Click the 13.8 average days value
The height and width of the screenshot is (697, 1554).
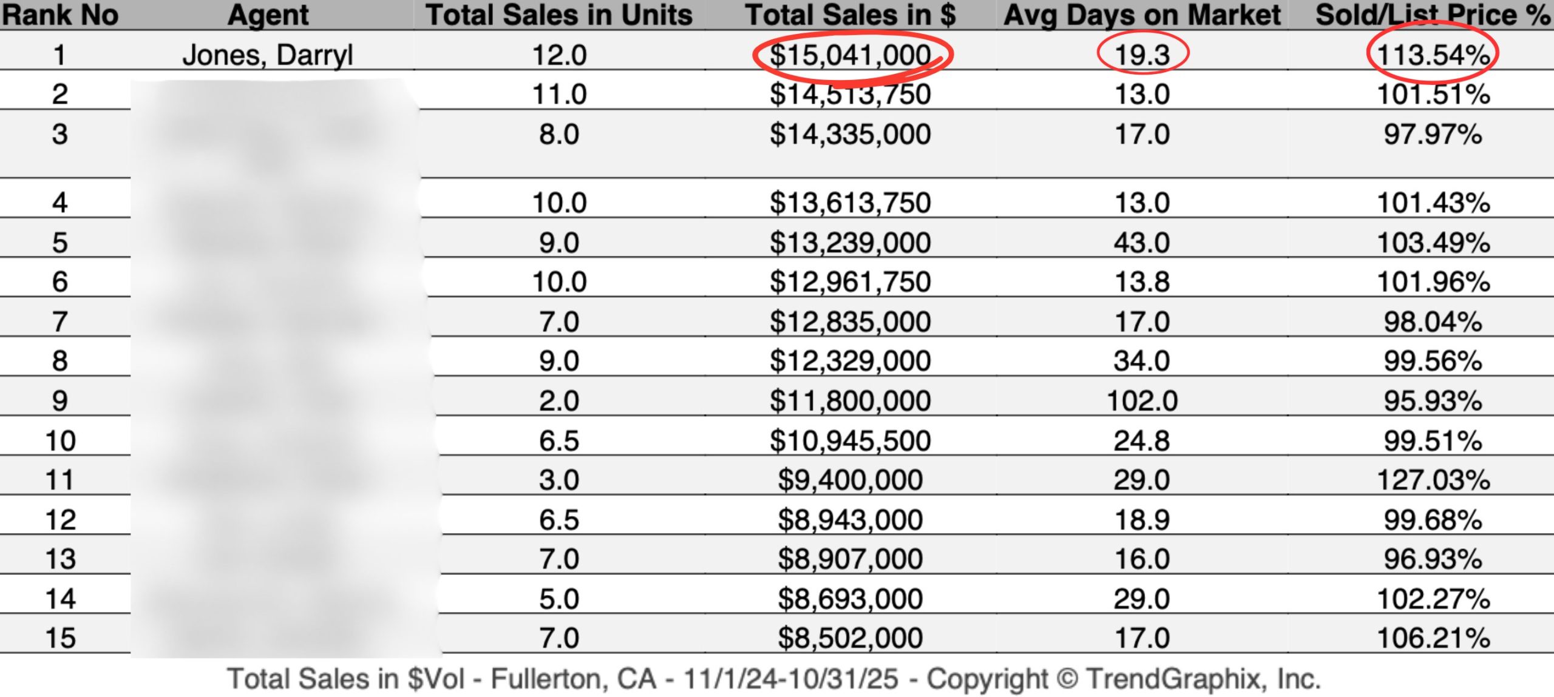[x=1142, y=282]
